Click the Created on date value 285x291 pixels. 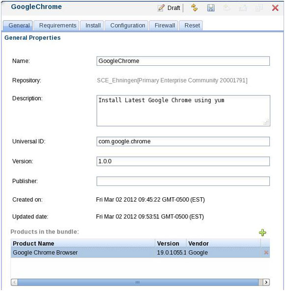pos(150,200)
